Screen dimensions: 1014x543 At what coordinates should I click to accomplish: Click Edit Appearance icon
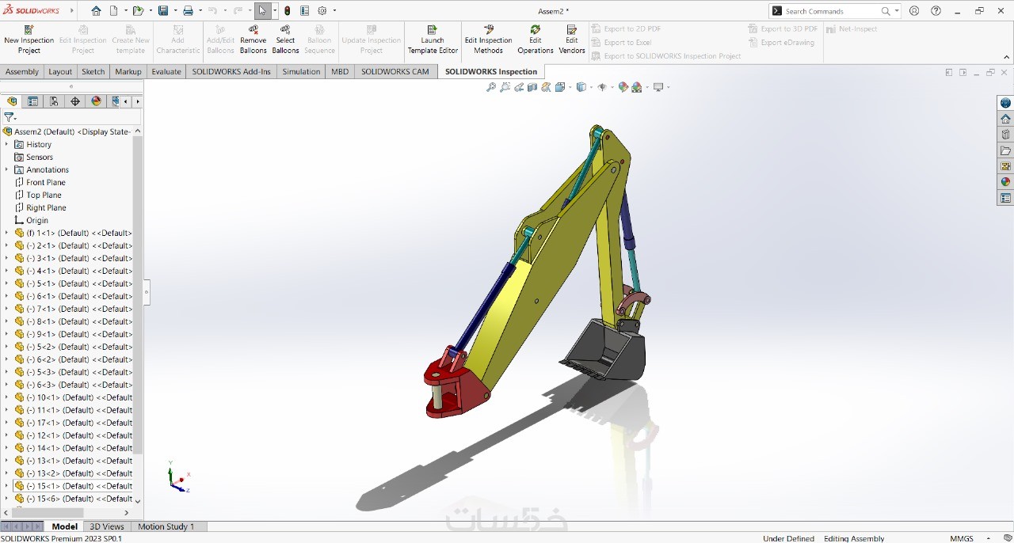(x=623, y=87)
